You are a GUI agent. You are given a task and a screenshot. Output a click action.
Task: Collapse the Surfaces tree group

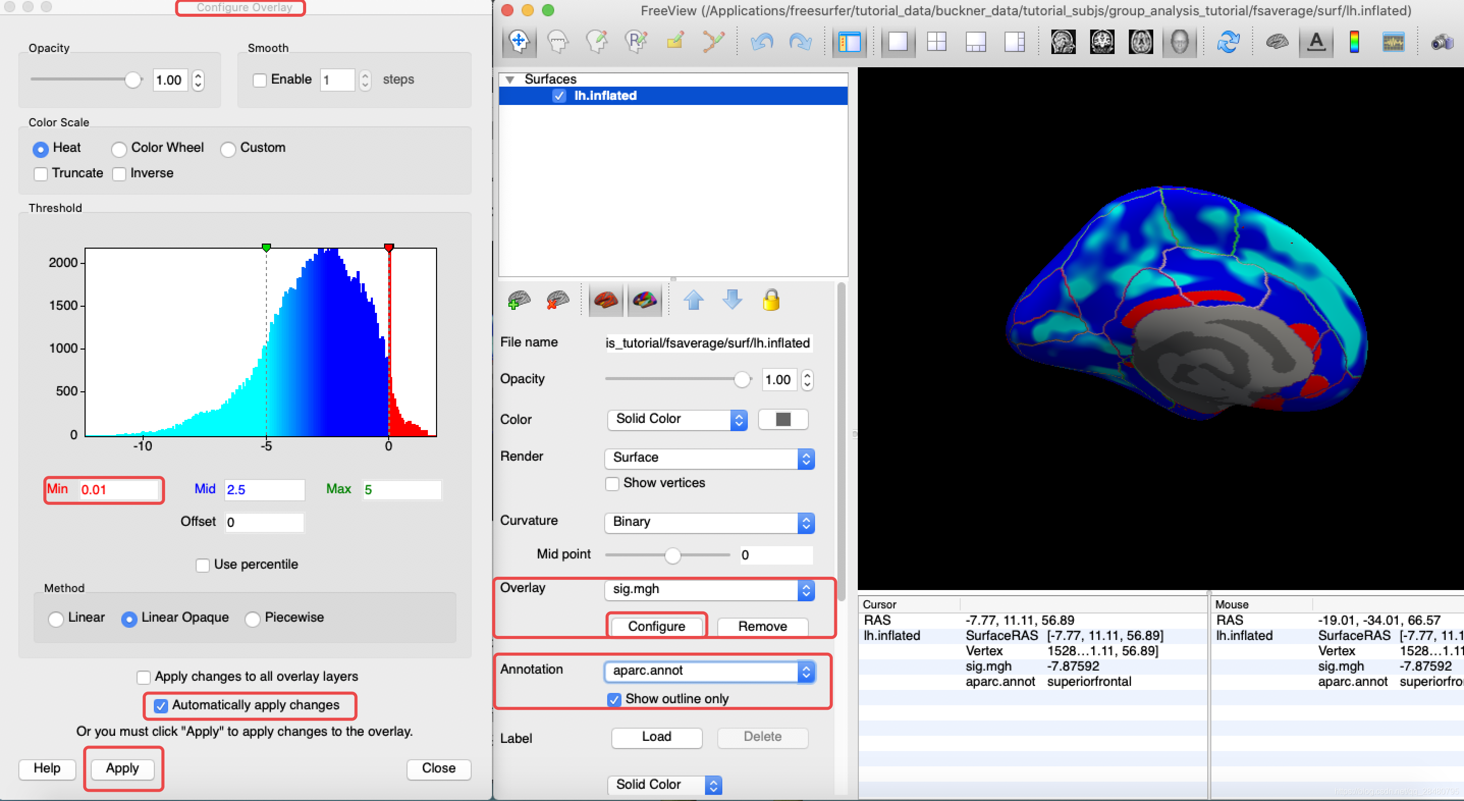pyautogui.click(x=510, y=79)
